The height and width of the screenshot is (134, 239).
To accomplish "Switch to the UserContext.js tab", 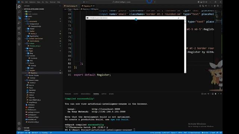I will tap(71, 6).
